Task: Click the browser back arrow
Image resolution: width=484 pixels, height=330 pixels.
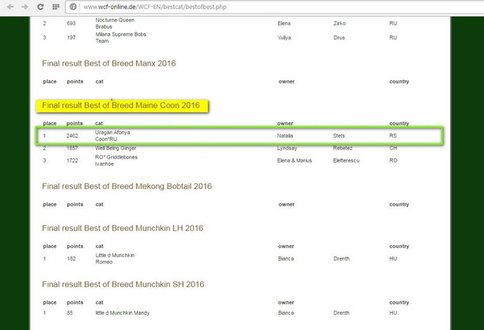Action: point(10,7)
